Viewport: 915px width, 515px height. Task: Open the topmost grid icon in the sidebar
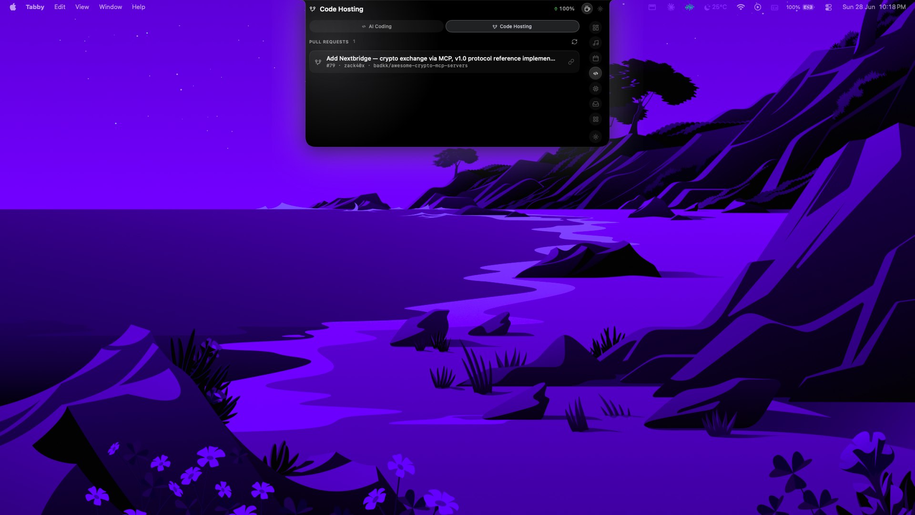[596, 28]
